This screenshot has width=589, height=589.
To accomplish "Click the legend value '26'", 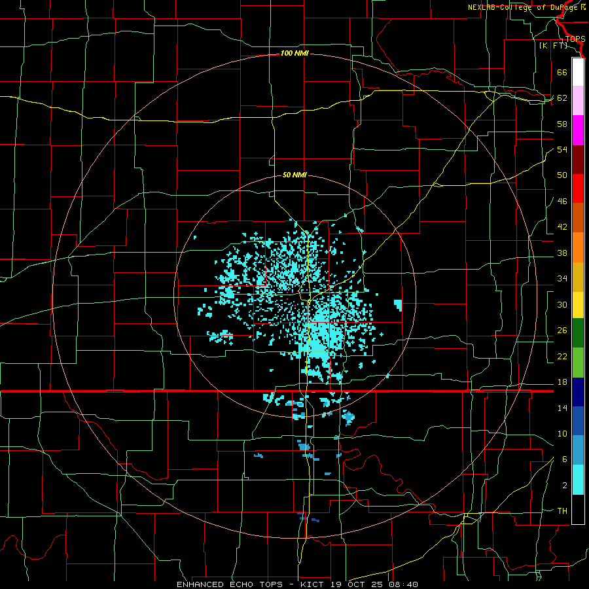I will click(562, 330).
